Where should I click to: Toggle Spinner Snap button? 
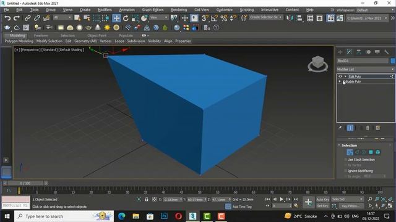click(x=233, y=18)
